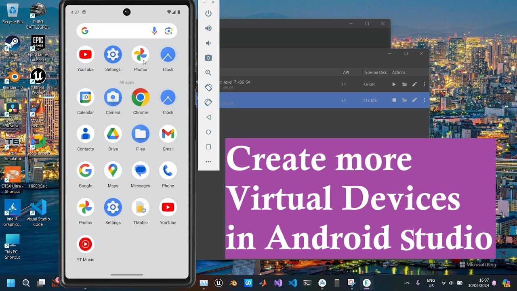517x291 pixels.
Task: Open Steam desktop shortcut
Action: point(13,46)
